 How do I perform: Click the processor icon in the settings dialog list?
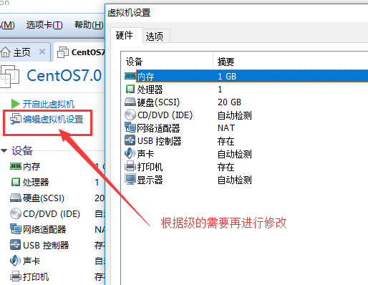tap(130, 89)
